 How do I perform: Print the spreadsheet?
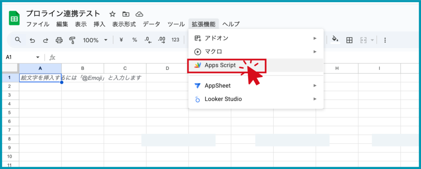tap(59, 40)
